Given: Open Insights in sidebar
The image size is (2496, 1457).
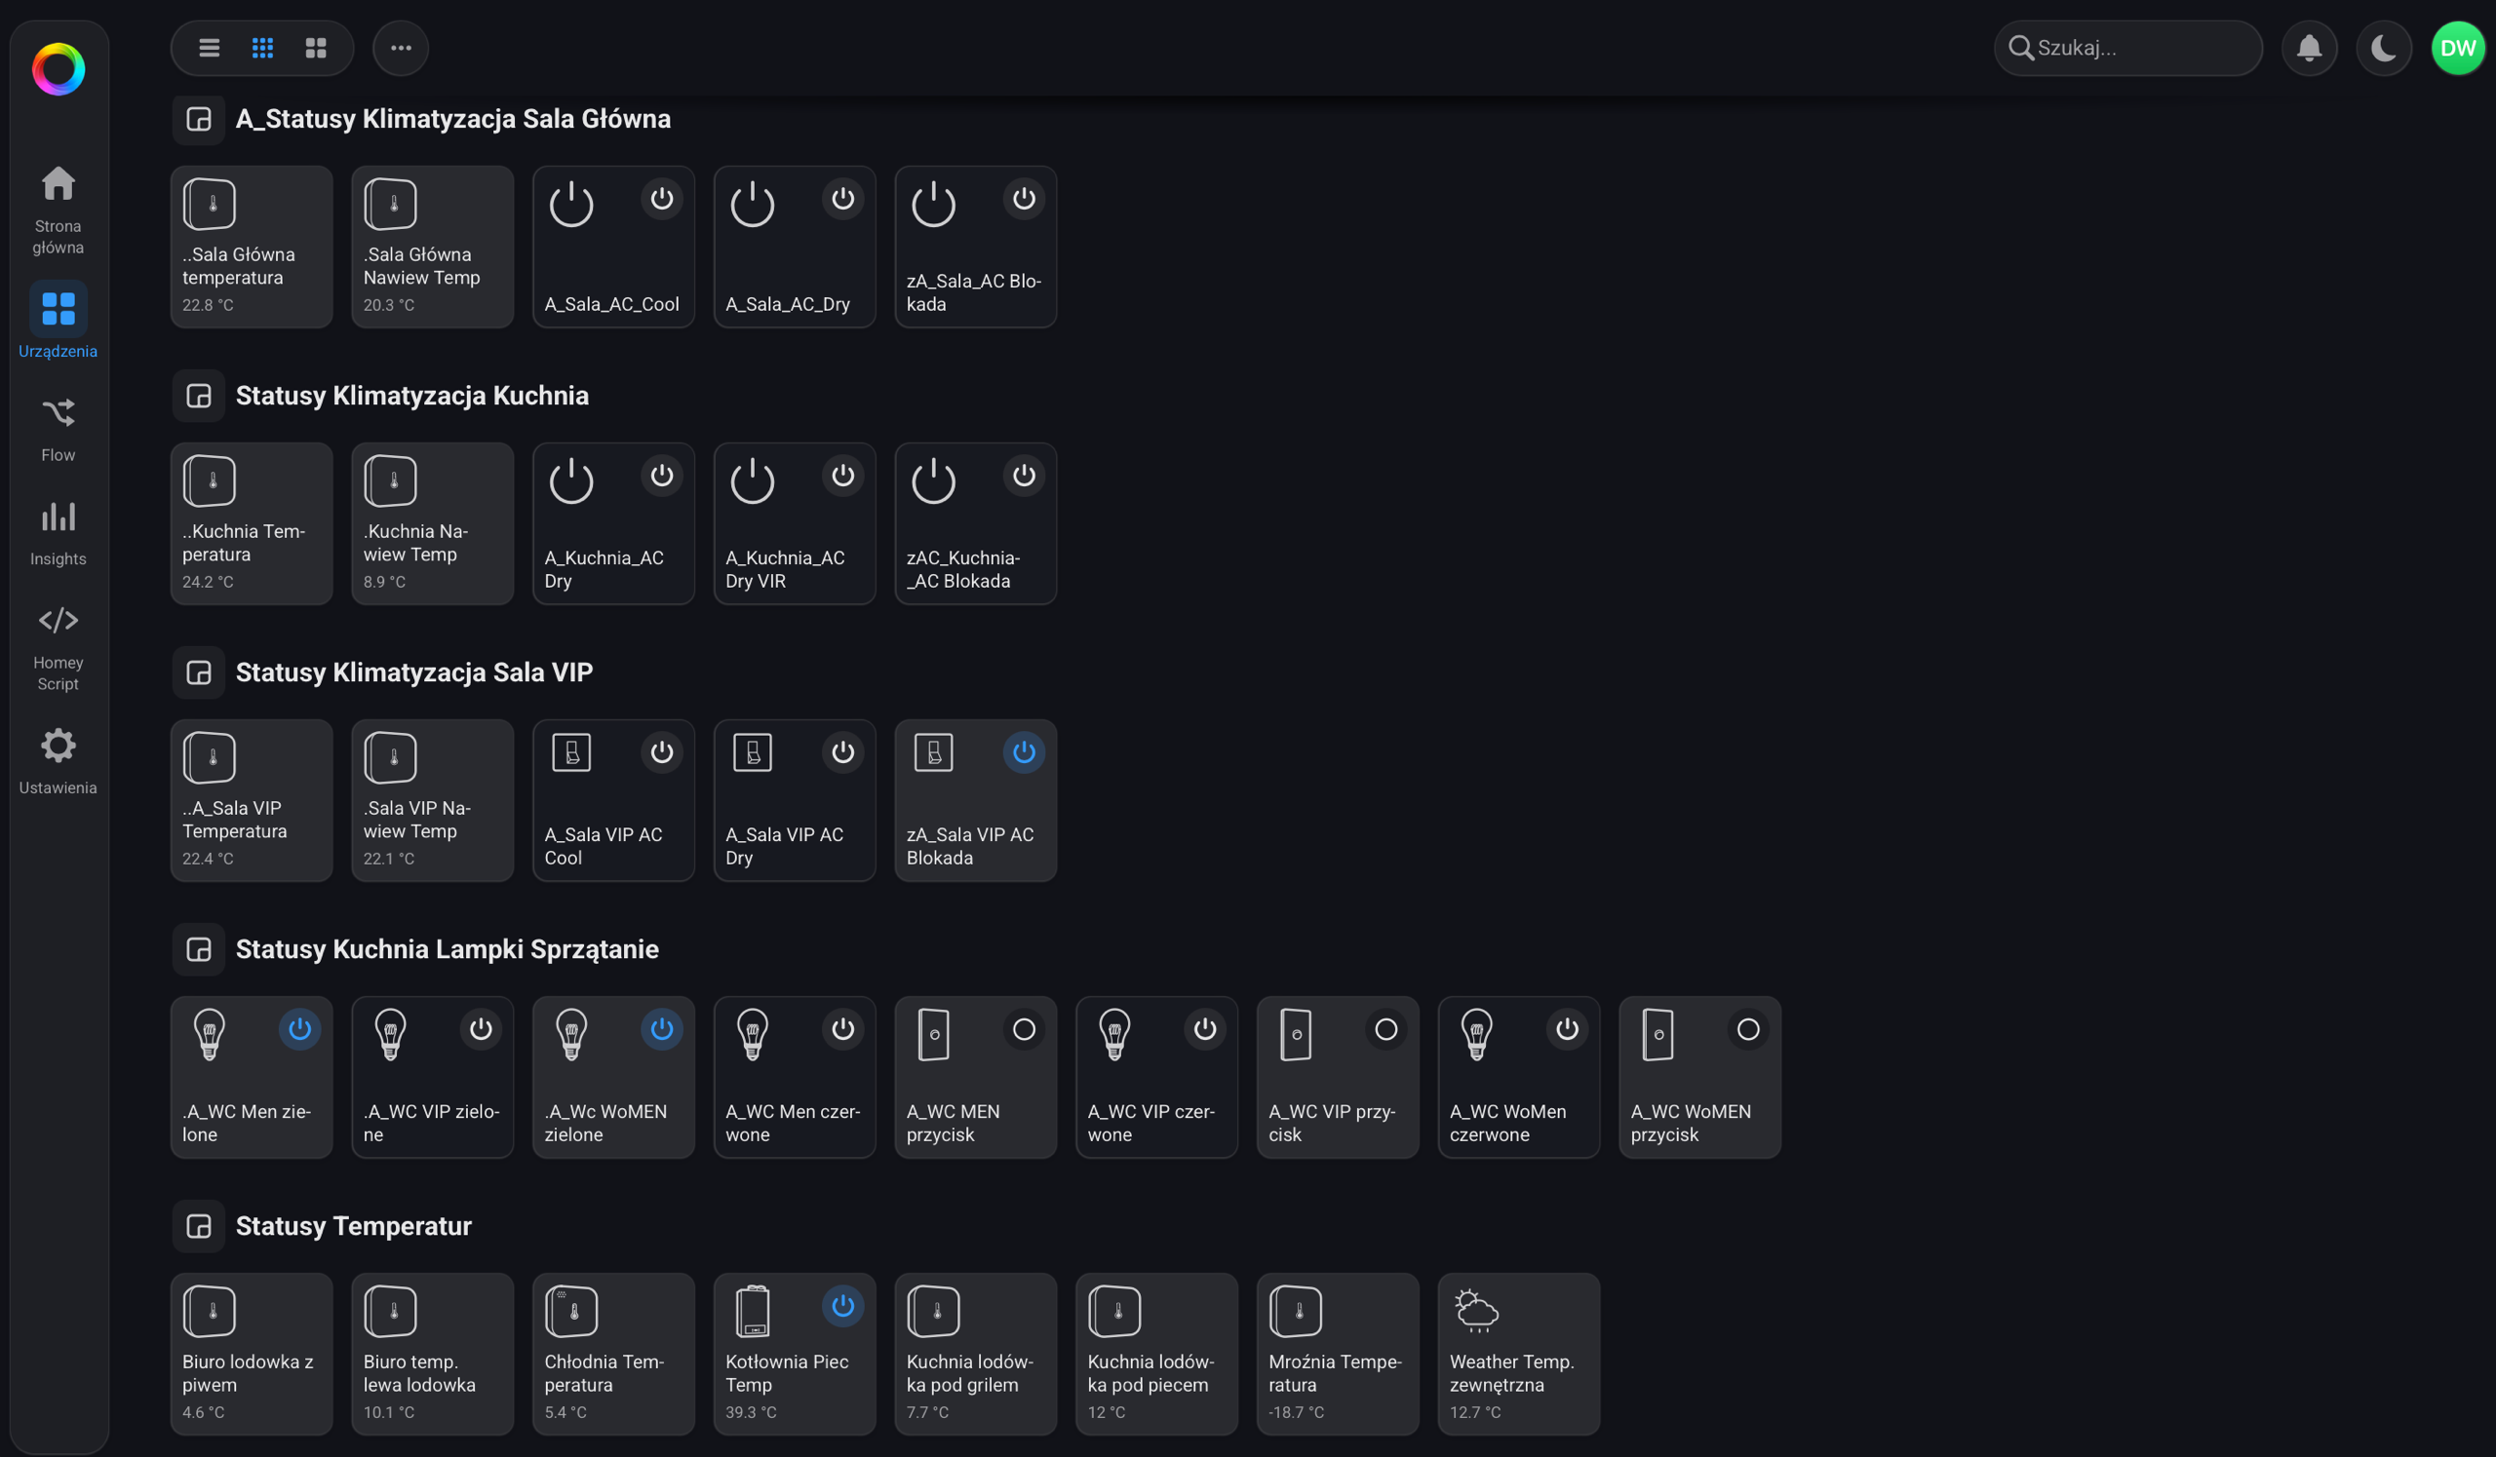Looking at the screenshot, I should pyautogui.click(x=58, y=532).
